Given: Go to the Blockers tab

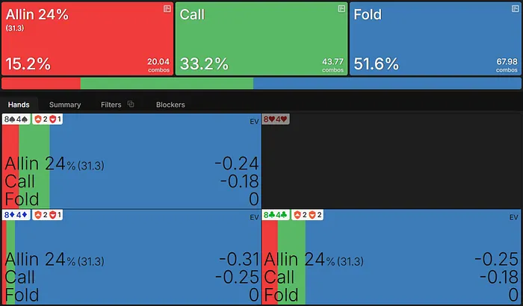Looking at the screenshot, I should tap(170, 104).
